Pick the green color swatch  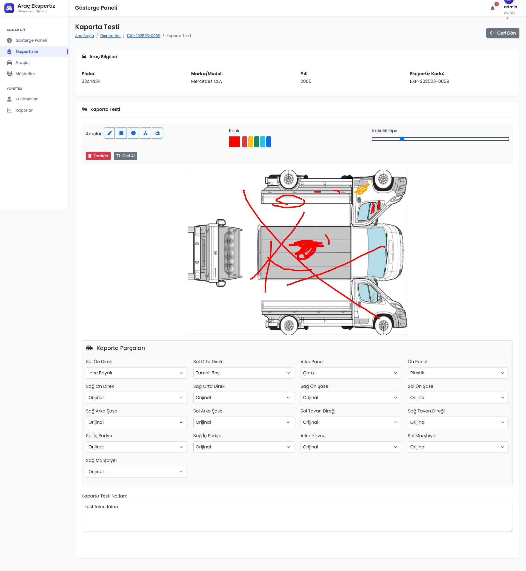[x=257, y=142]
